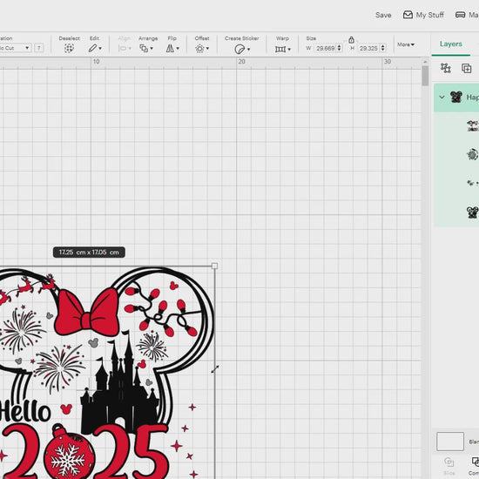The height and width of the screenshot is (479, 479).
Task: Select the group layer thumbnail in Layers
Action: coord(455,98)
